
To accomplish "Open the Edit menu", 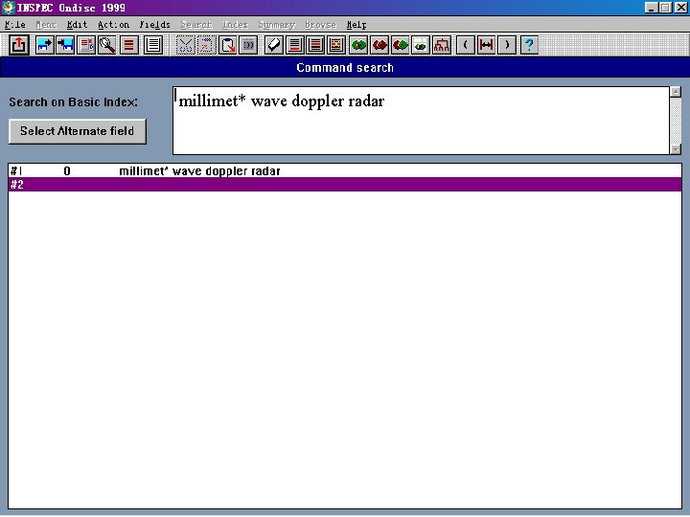I will (x=77, y=25).
